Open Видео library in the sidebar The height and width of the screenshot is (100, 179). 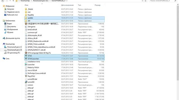coord(8,24)
